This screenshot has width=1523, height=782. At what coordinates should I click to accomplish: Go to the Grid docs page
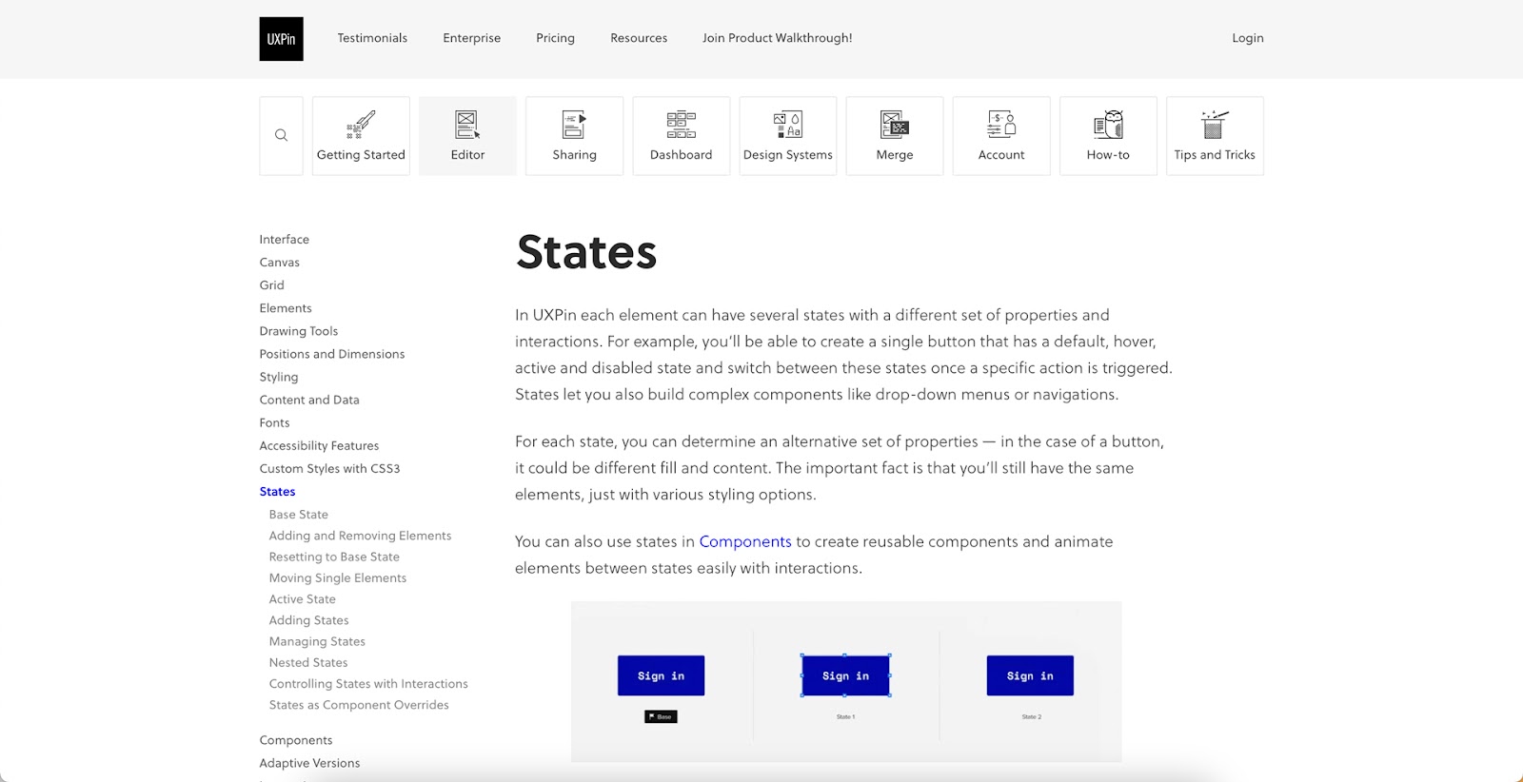point(272,285)
